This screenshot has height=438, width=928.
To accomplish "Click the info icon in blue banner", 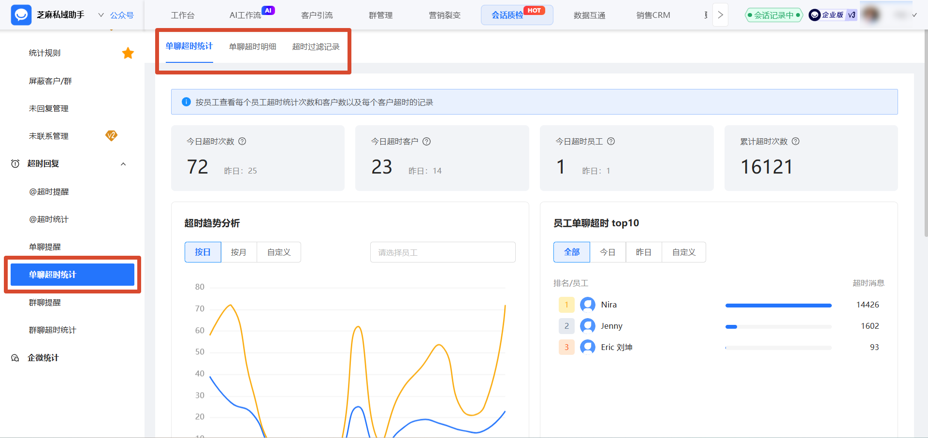I will [186, 102].
